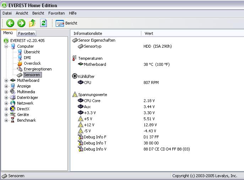Click the Geräte devices icon
244x180 pixels.
[13, 115]
